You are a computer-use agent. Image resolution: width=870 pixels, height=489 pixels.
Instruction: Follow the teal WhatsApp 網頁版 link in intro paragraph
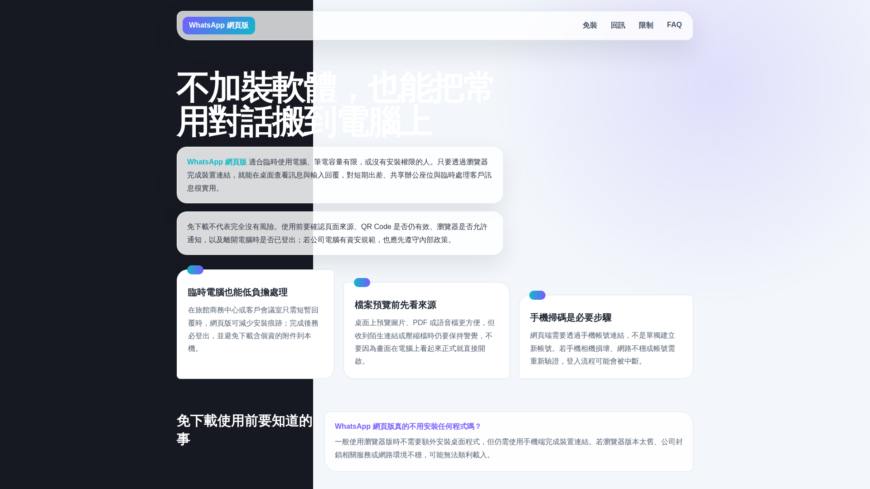(217, 162)
